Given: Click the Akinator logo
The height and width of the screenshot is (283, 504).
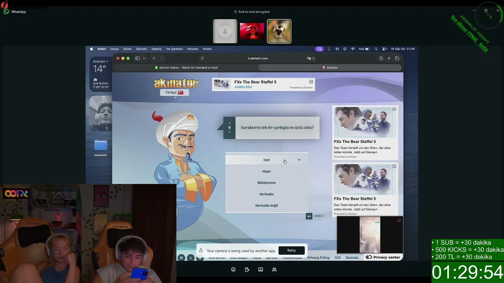Looking at the screenshot, I should [176, 83].
